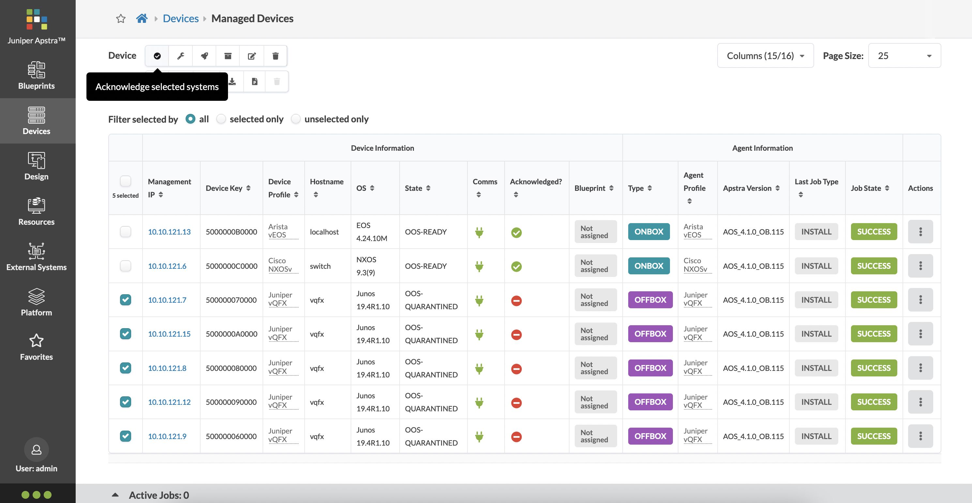The width and height of the screenshot is (972, 503).
Task: Add page to favorites with star icon
Action: tap(121, 19)
